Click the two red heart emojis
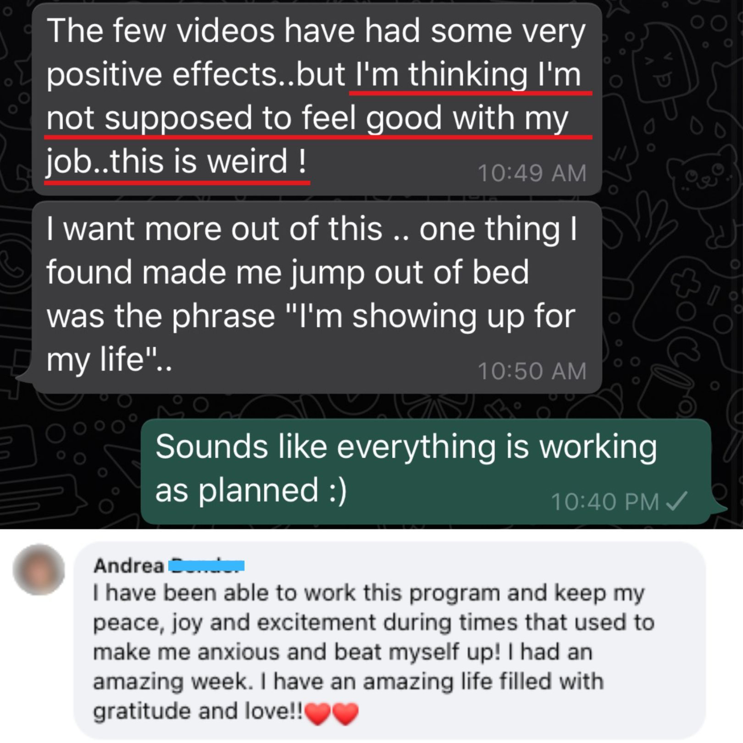 tap(332, 714)
